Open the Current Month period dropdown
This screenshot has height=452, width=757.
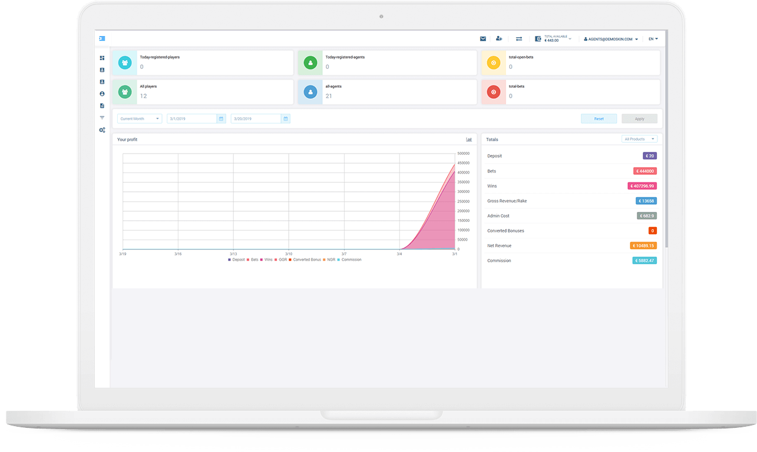click(x=139, y=118)
